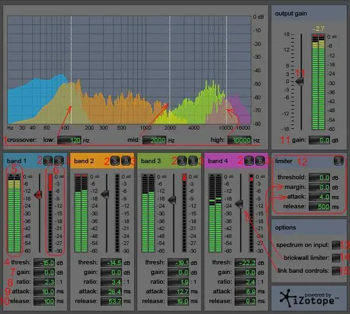Toggle the spectrum on input option
This screenshot has height=314, width=350.
[336, 245]
